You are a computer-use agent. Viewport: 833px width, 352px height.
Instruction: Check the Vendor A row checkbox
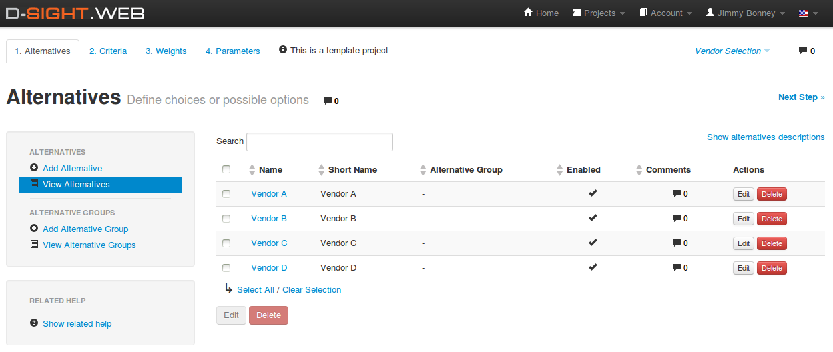(226, 194)
